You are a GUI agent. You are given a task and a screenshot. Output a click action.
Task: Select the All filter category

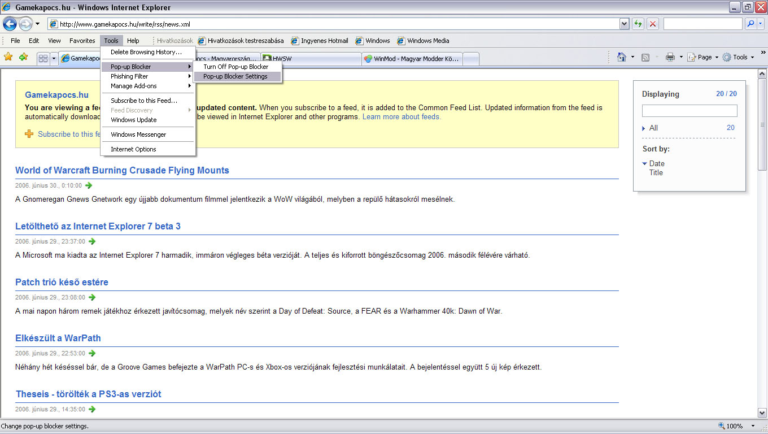coord(653,128)
